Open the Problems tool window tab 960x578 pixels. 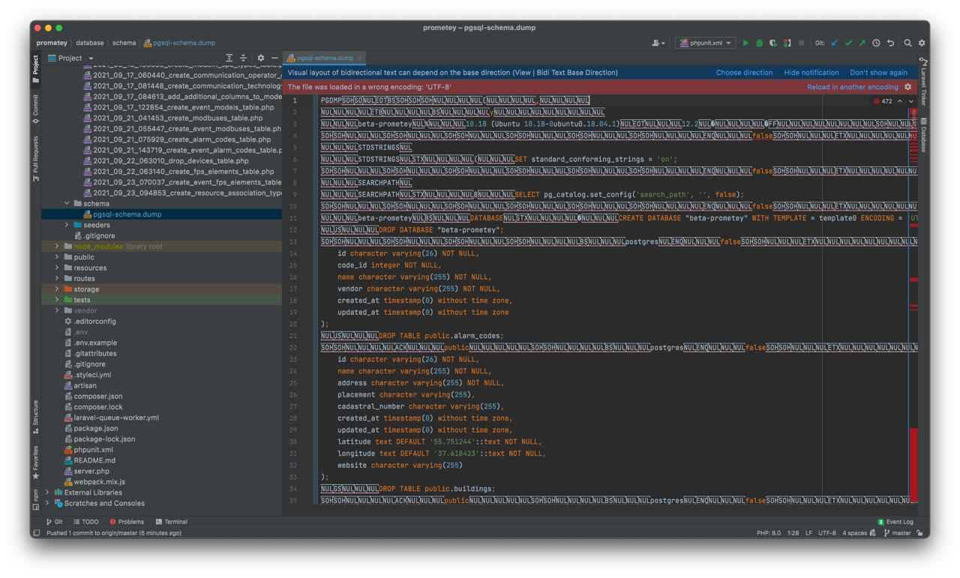127,522
